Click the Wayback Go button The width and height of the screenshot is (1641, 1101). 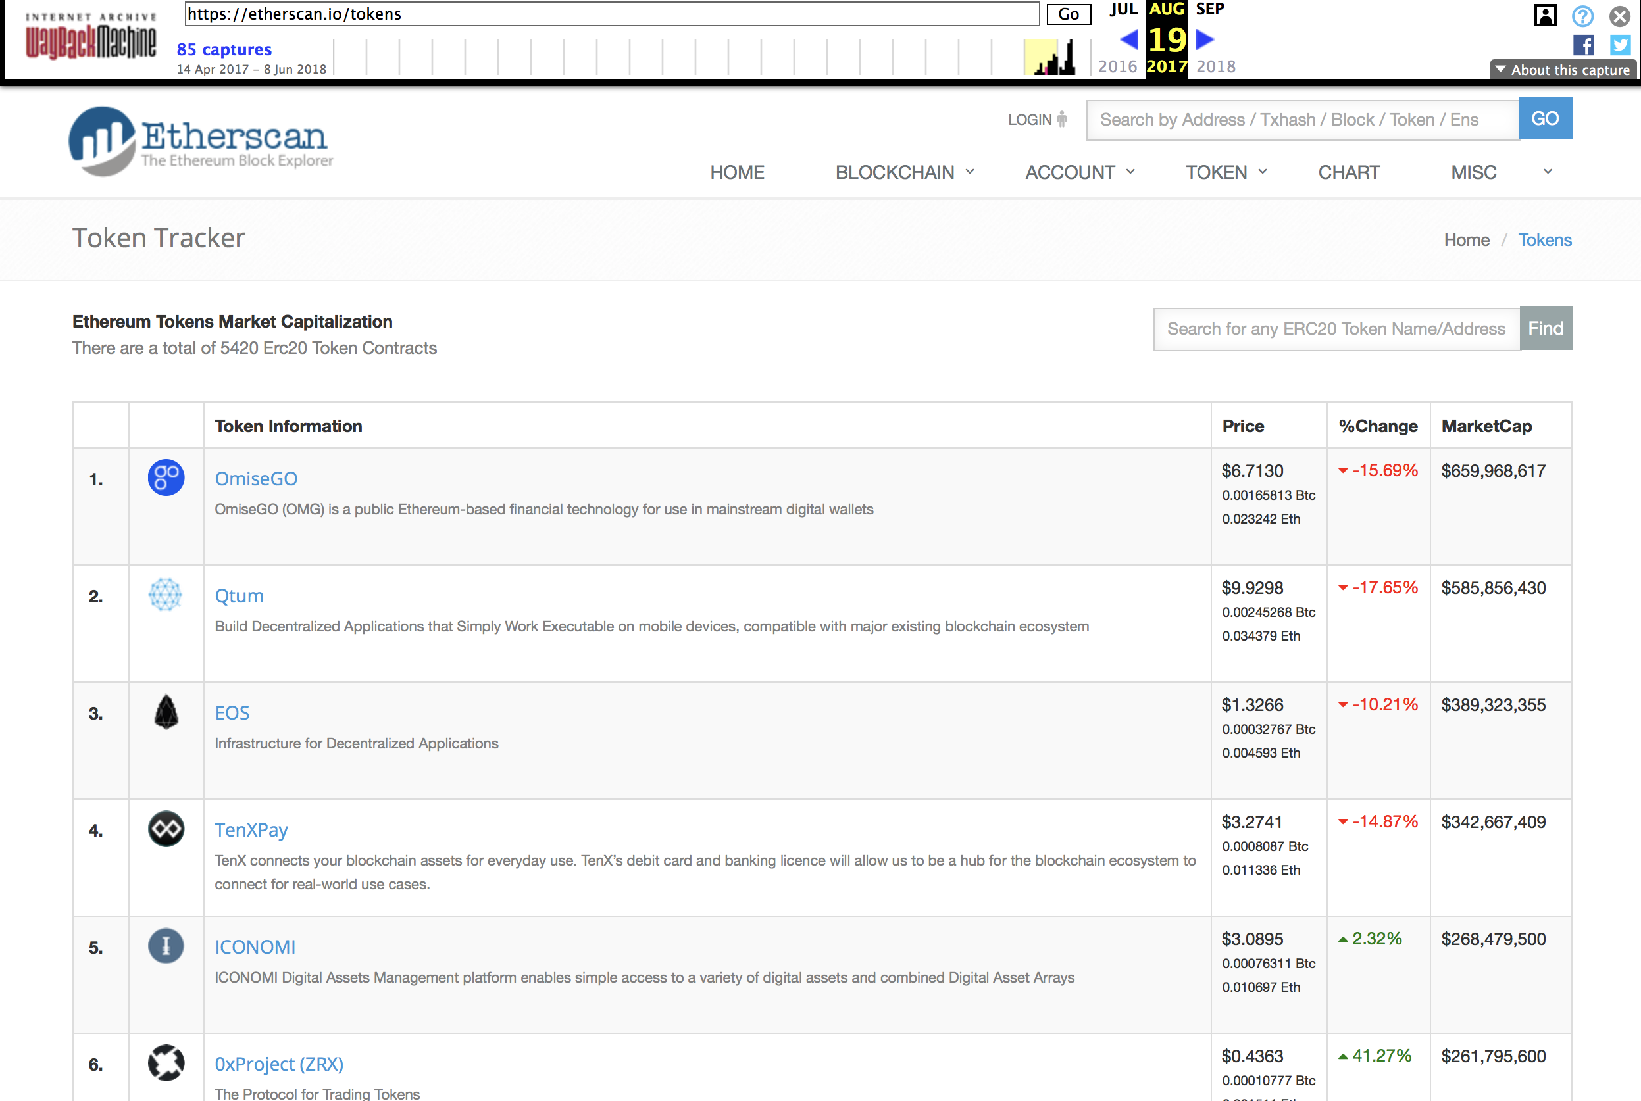(x=1069, y=14)
